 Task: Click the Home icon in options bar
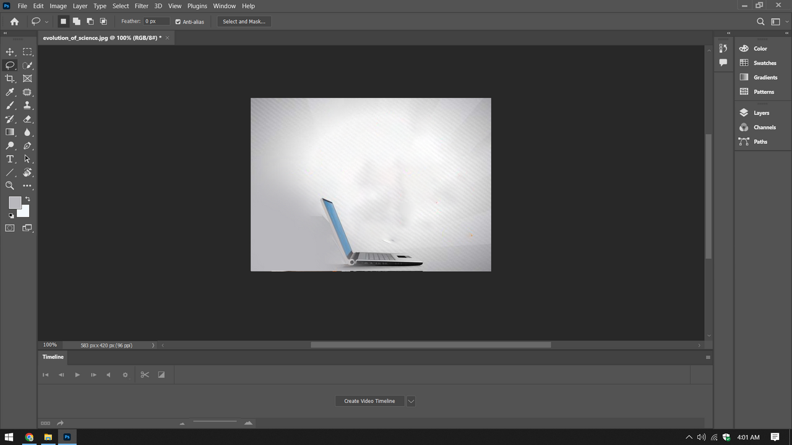(14, 21)
